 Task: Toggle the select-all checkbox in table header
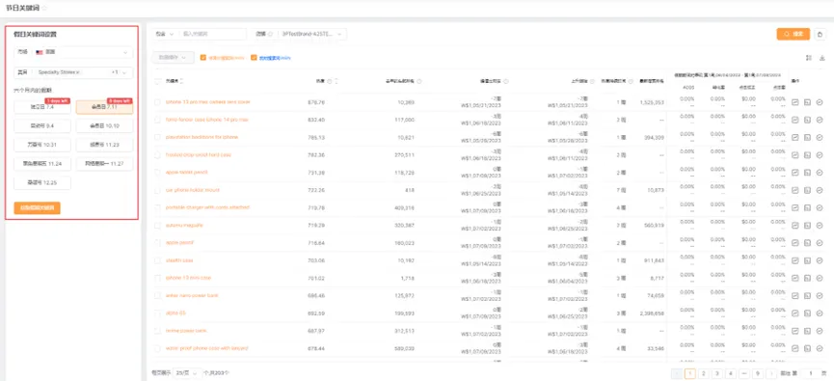pyautogui.click(x=157, y=81)
